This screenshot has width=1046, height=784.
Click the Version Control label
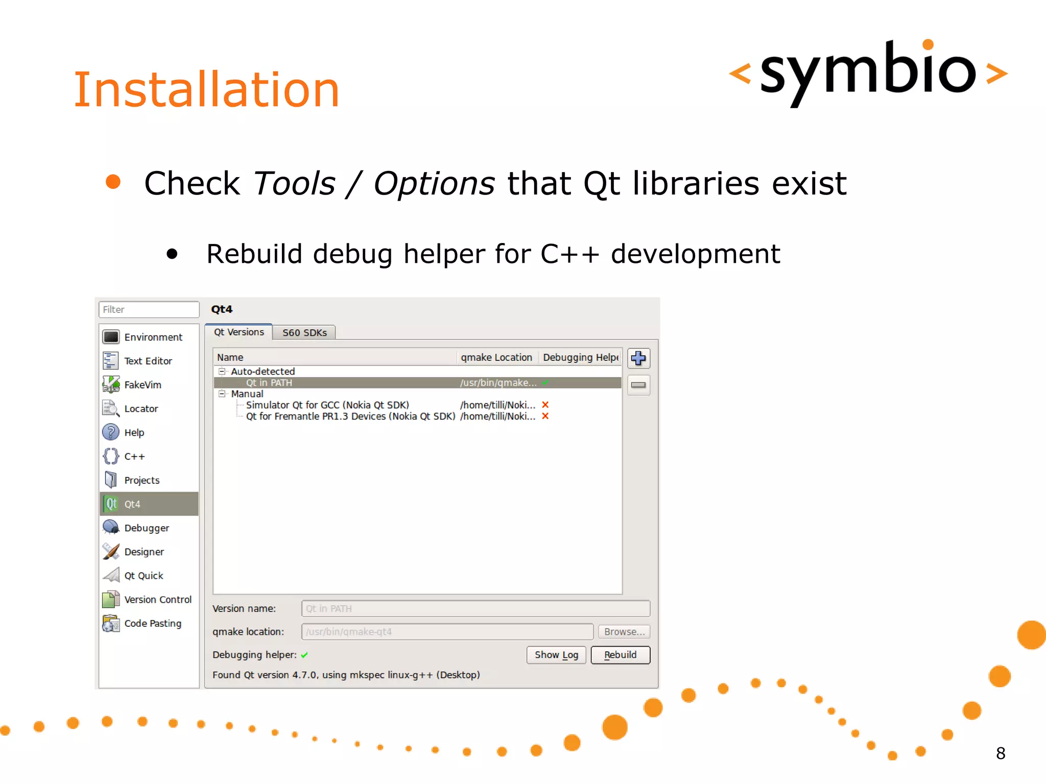(x=158, y=600)
